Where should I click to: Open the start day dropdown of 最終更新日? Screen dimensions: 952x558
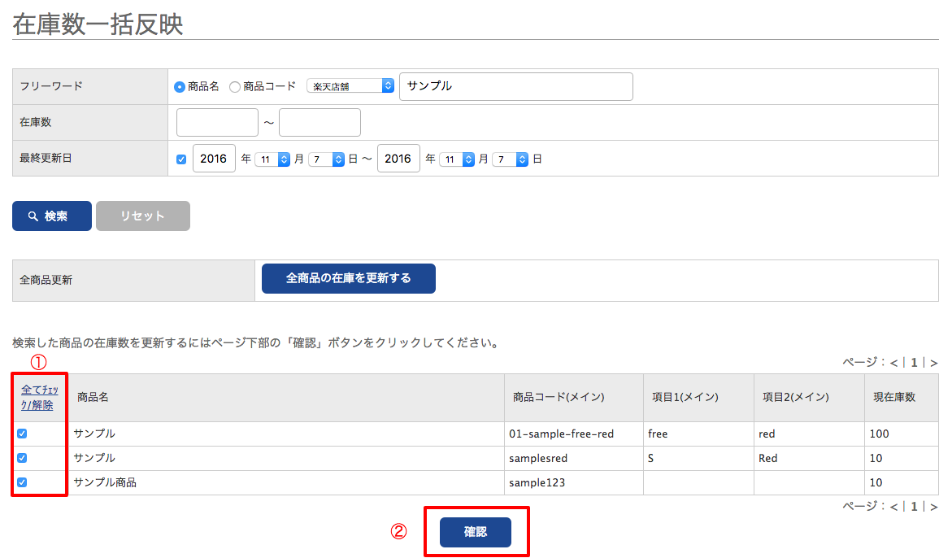pyautogui.click(x=327, y=159)
